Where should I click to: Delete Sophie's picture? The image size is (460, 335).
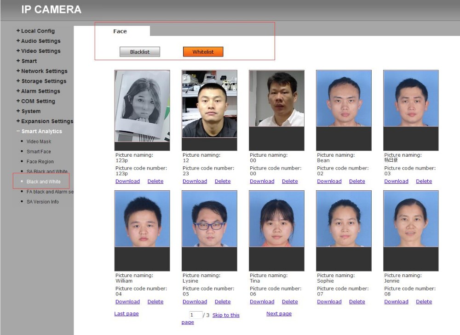(357, 301)
